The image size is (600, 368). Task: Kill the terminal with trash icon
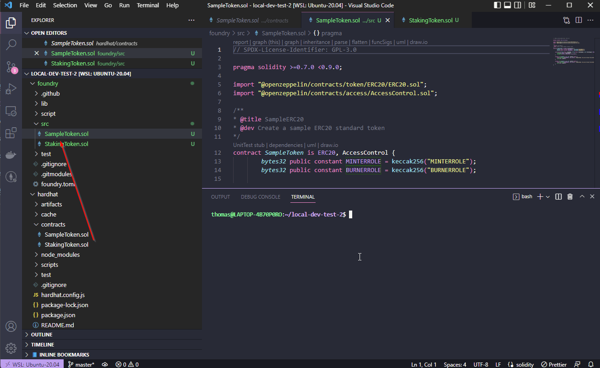[x=570, y=196]
